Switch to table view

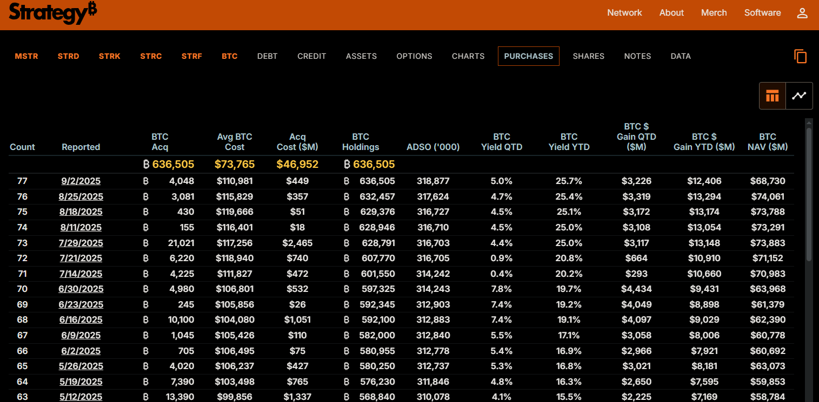772,96
